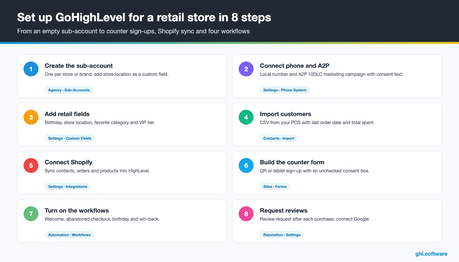The height and width of the screenshot is (262, 459).
Task: Visit the ghl.software link
Action: (x=431, y=254)
